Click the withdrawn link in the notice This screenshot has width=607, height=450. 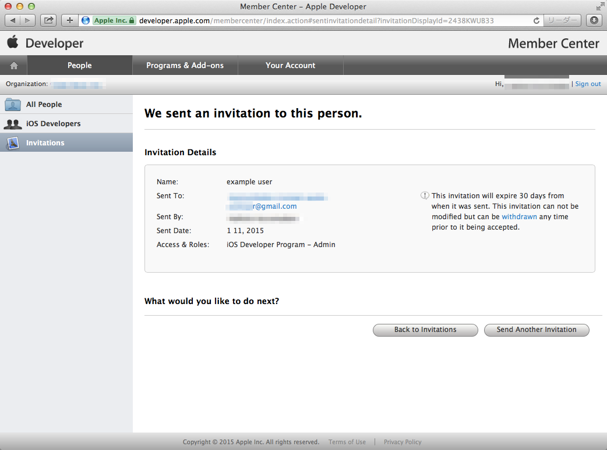[x=519, y=216]
